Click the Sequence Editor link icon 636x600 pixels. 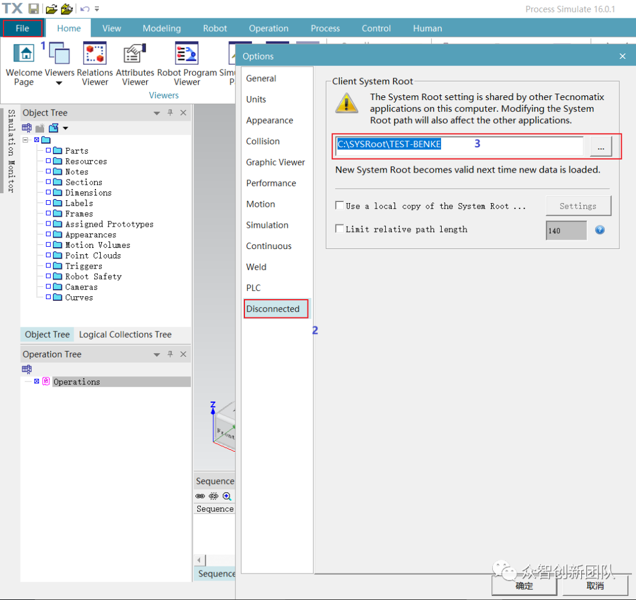click(x=200, y=496)
